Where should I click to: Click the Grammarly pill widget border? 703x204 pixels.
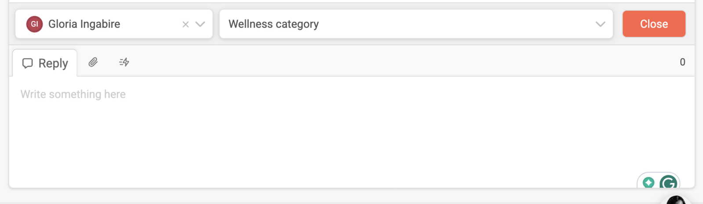tap(659, 173)
